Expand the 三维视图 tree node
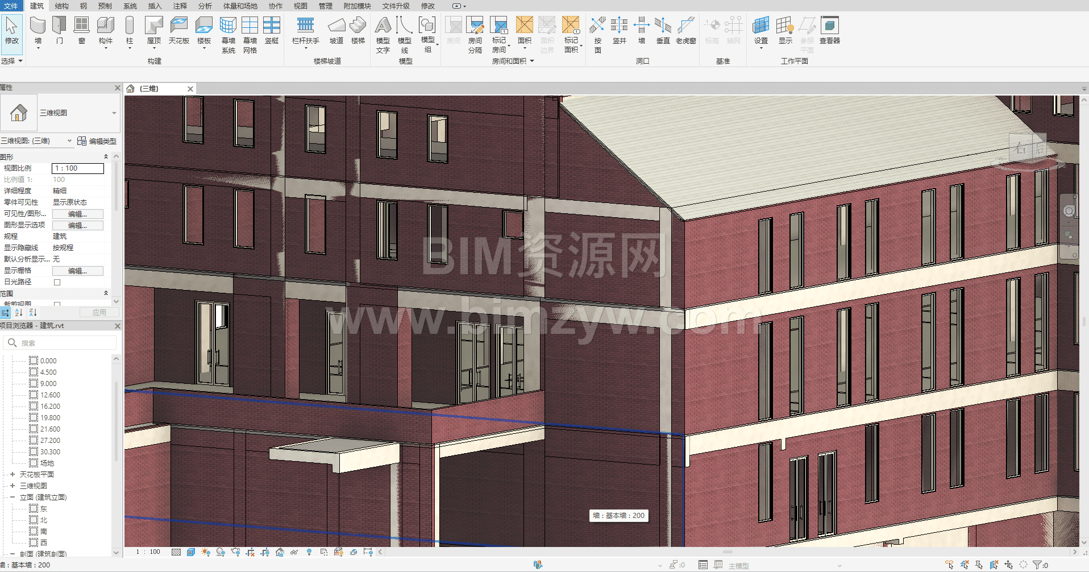Viewport: 1089px width, 572px height. pyautogui.click(x=13, y=486)
